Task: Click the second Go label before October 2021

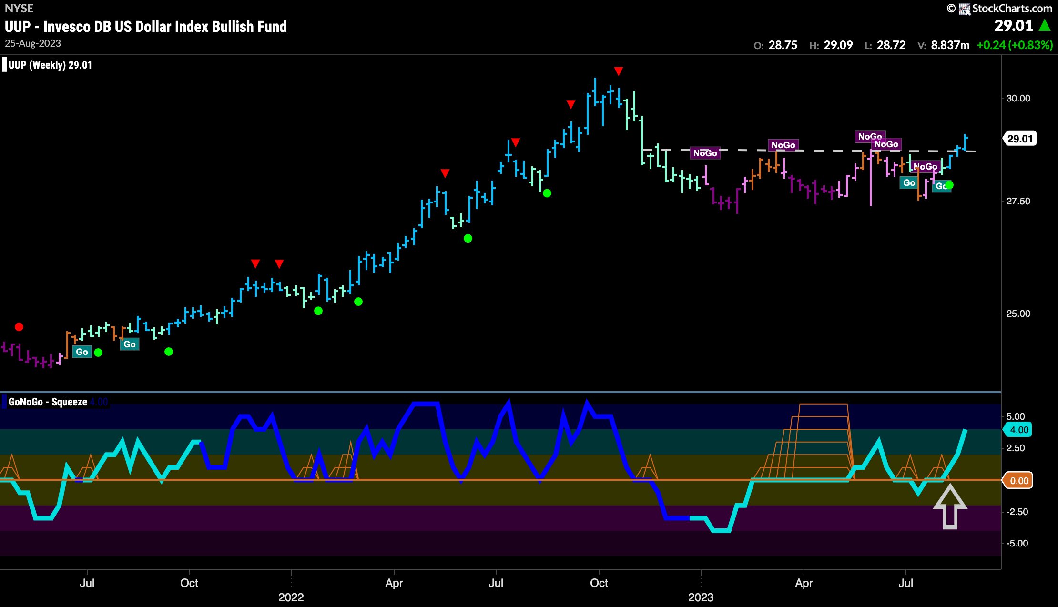Action: point(130,344)
